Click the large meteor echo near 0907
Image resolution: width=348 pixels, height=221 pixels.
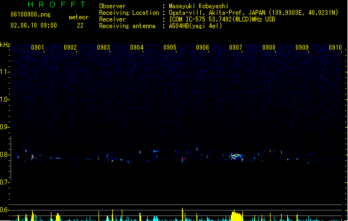coord(236,156)
